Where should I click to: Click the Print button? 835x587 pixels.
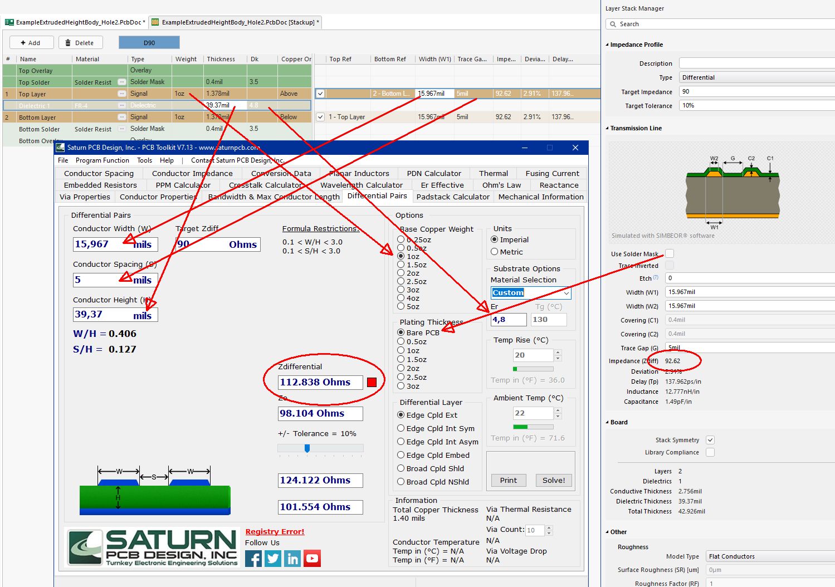tap(509, 480)
